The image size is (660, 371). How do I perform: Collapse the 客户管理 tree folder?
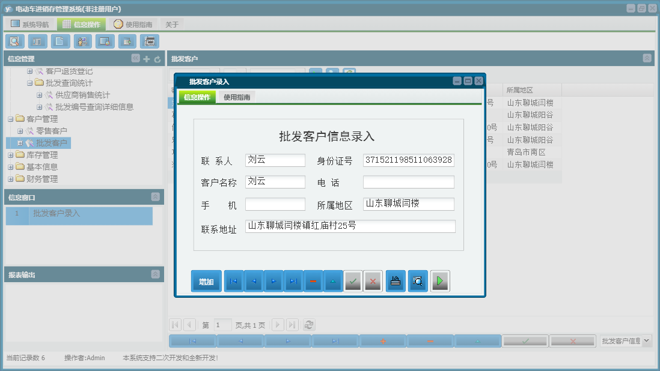pyautogui.click(x=11, y=119)
